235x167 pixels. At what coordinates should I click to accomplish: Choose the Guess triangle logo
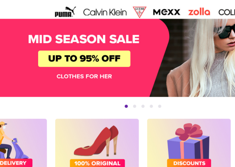[140, 12]
